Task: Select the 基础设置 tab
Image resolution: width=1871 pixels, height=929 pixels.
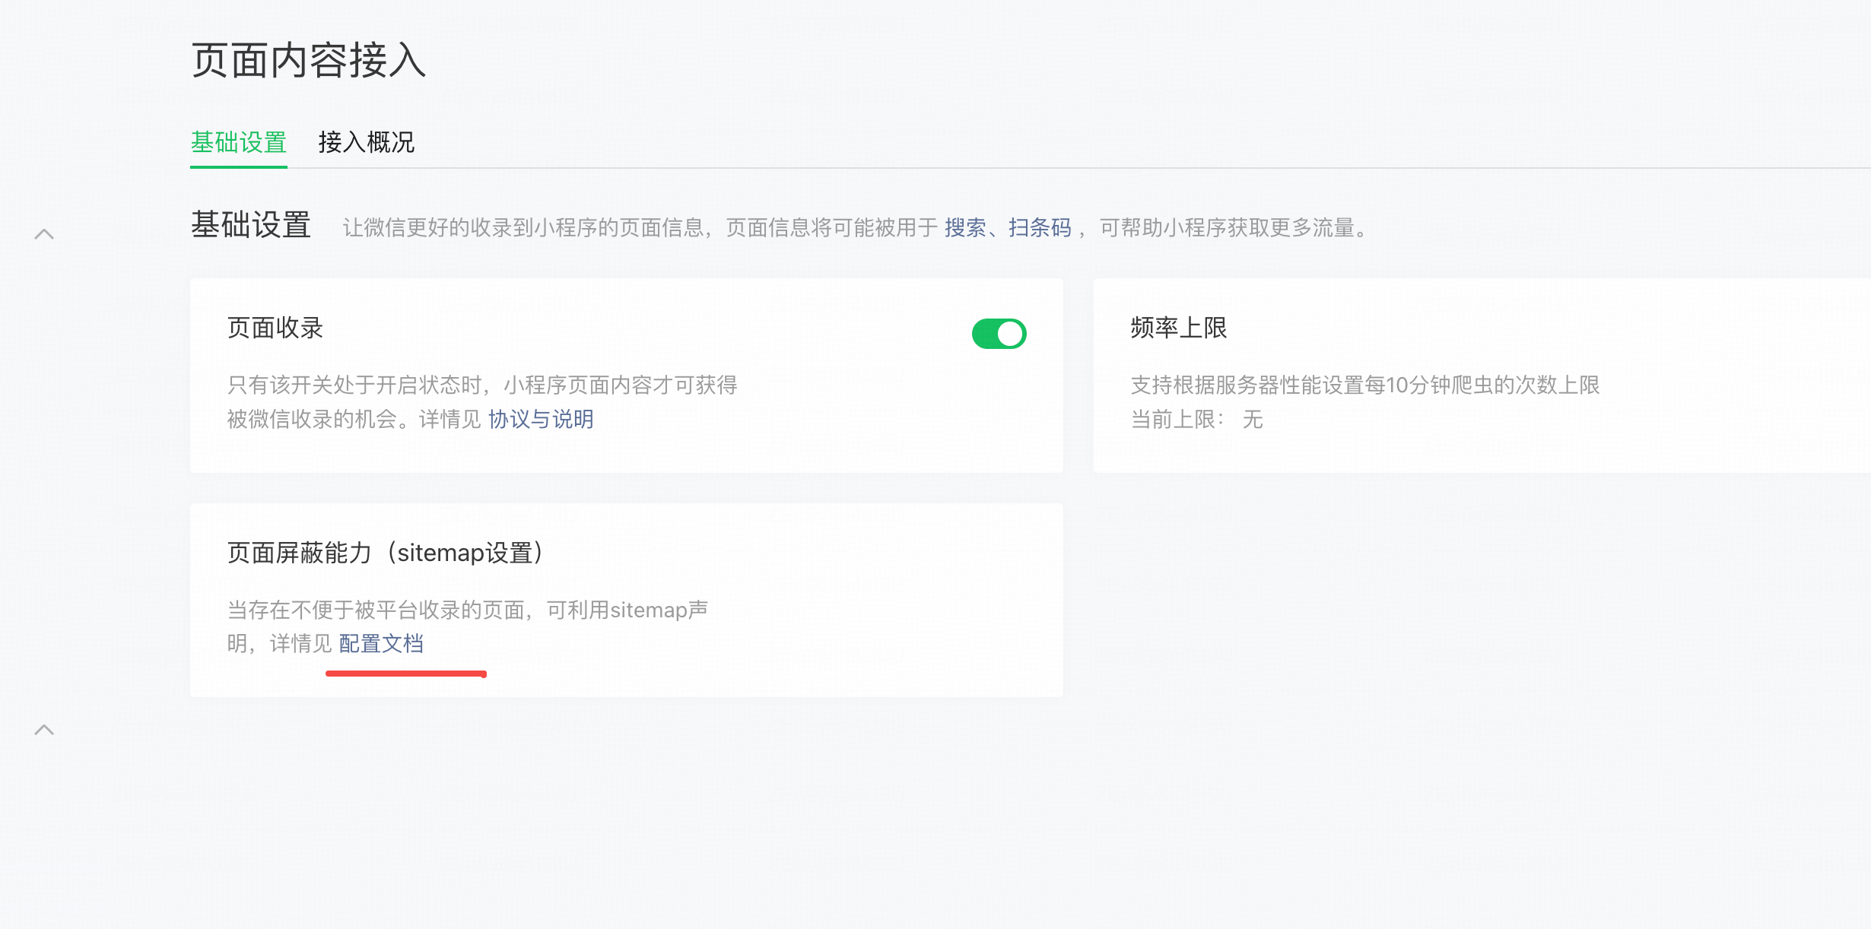Action: (x=238, y=142)
